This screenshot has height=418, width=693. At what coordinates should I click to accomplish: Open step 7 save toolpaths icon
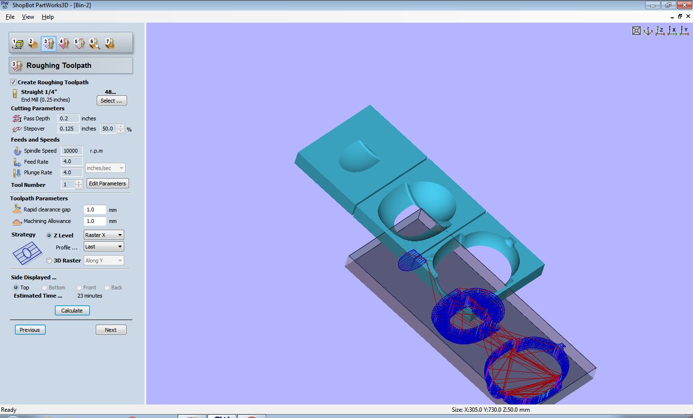click(110, 44)
